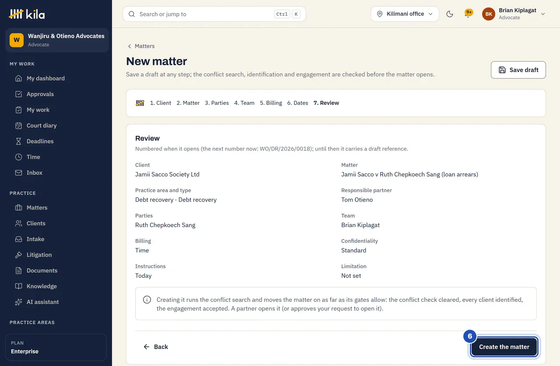
Task: Select step 7. Review
Action: [326, 103]
